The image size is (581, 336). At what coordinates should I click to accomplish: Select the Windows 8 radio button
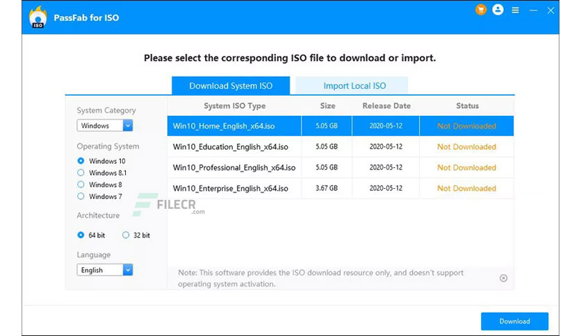(81, 185)
